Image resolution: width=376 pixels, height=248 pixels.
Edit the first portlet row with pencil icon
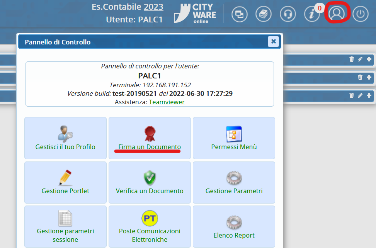click(360, 59)
